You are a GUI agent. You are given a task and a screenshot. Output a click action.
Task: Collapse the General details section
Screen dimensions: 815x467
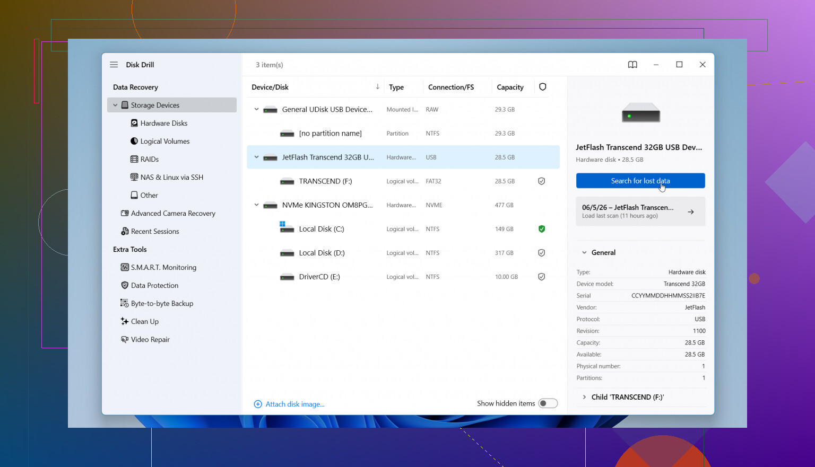click(584, 253)
